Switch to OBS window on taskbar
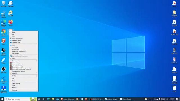This screenshot has height=101, width=180. click(x=96, y=99)
